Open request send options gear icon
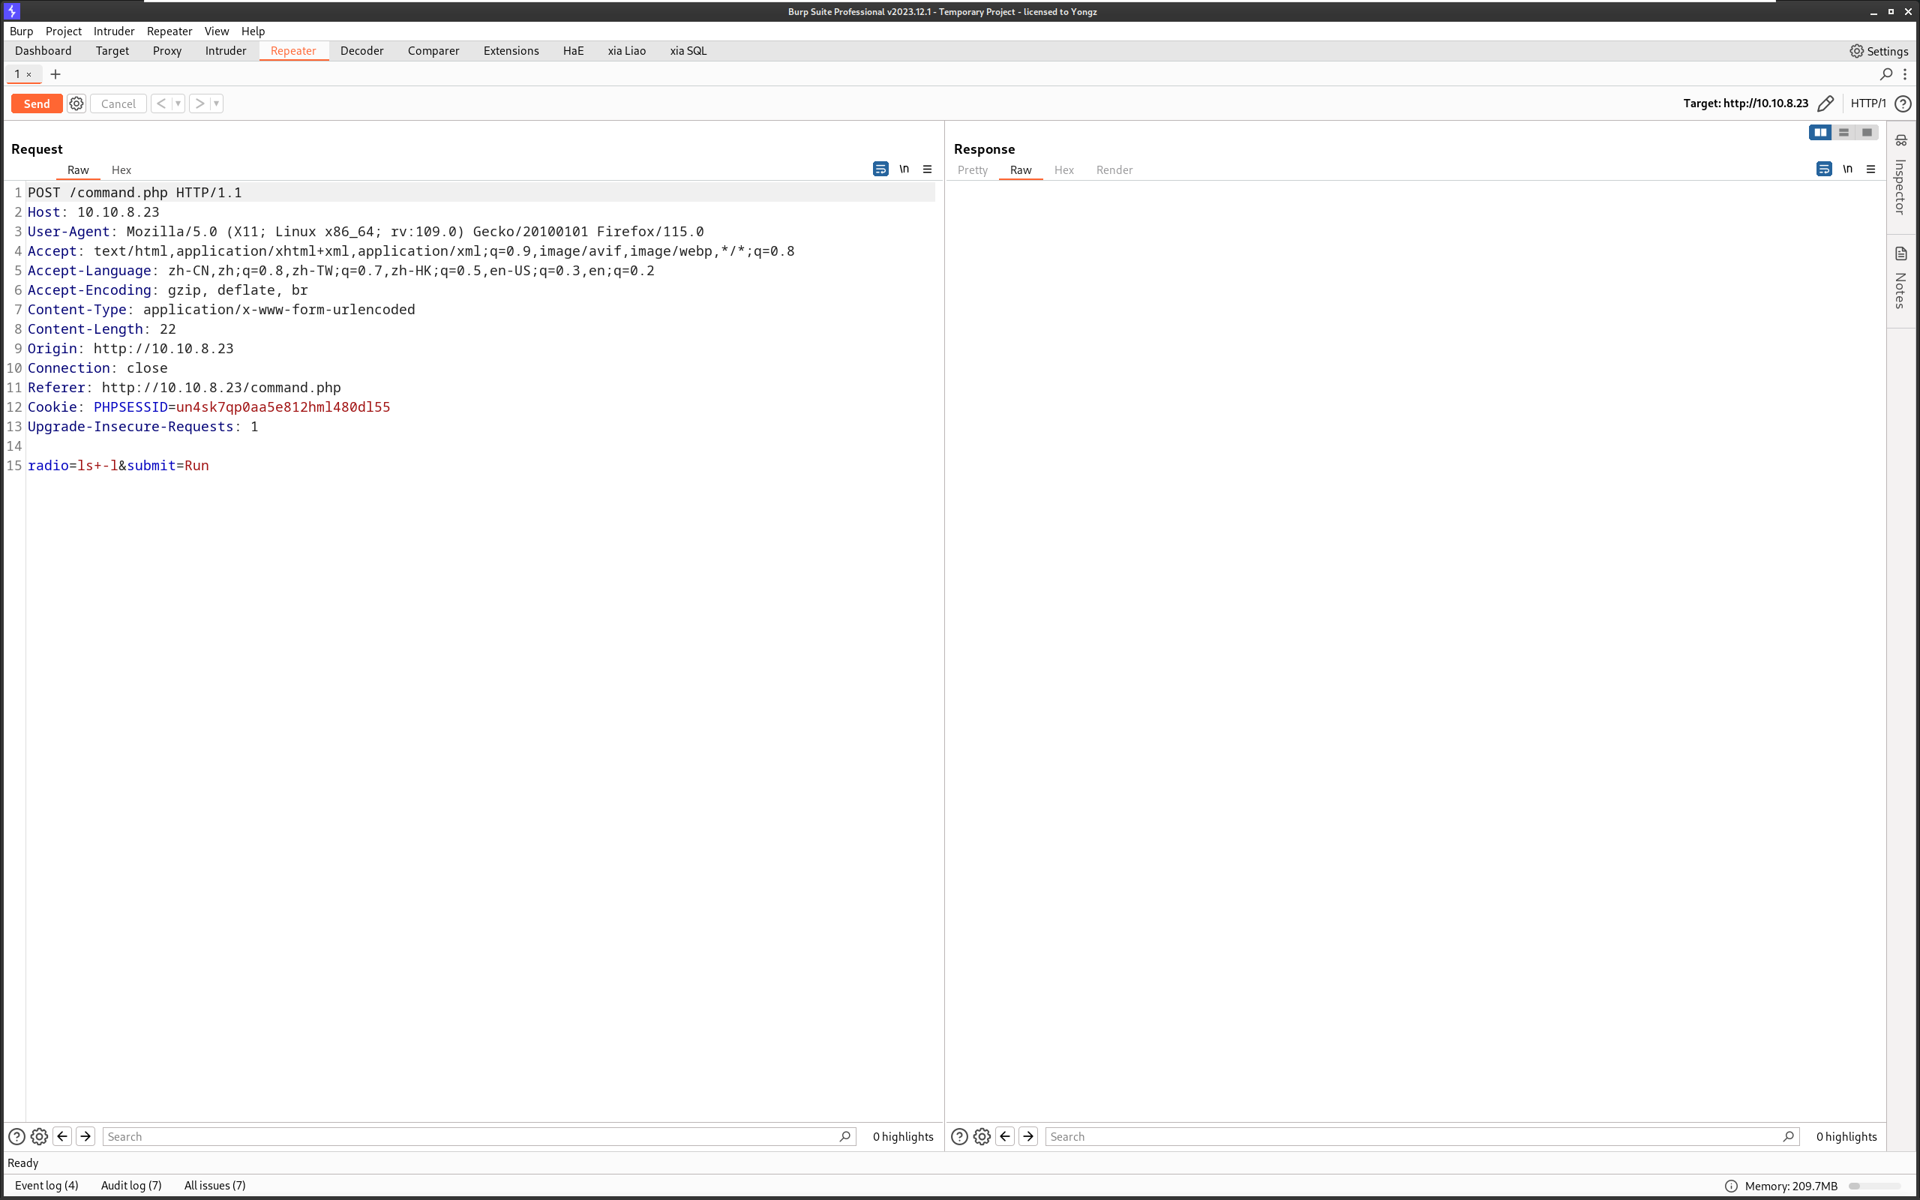Image resolution: width=1920 pixels, height=1200 pixels. click(76, 104)
